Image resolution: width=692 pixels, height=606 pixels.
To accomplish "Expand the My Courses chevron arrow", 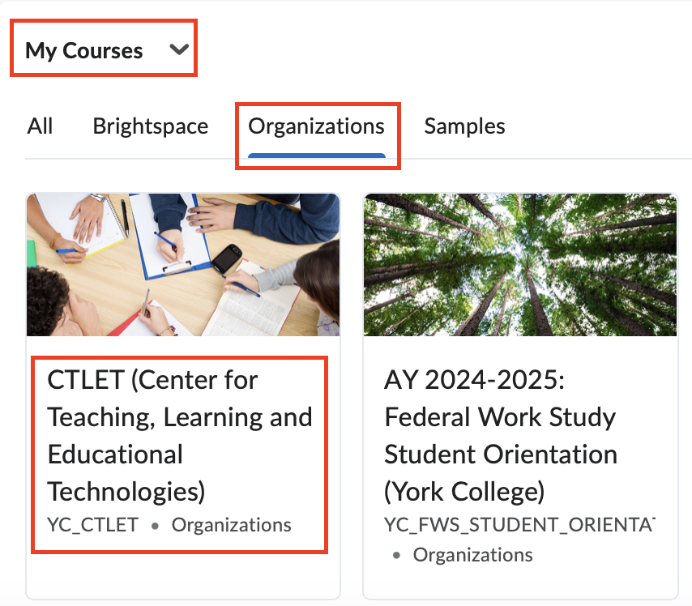I will click(x=178, y=50).
